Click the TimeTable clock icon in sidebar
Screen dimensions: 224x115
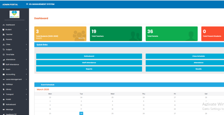[x=4, y=55]
